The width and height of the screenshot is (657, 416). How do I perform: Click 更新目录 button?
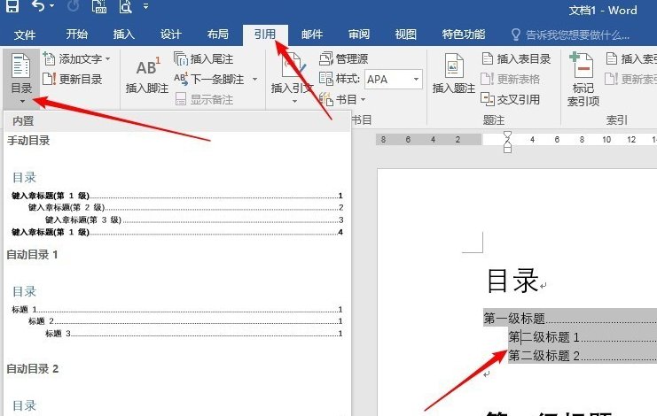coord(73,79)
